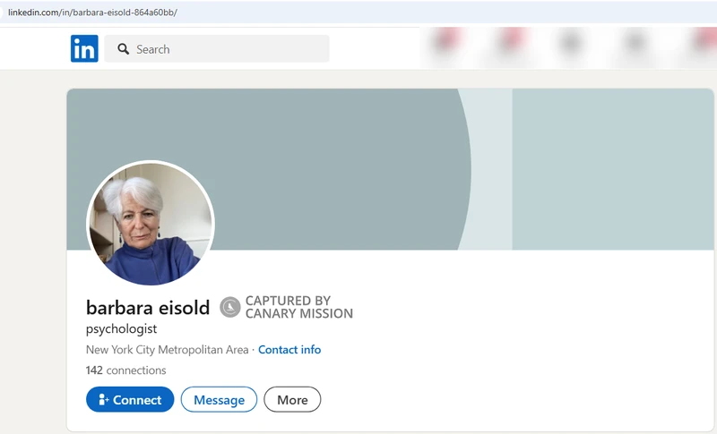Image resolution: width=717 pixels, height=434 pixels.
Task: Click the profile name barbara eisold
Action: point(148,308)
